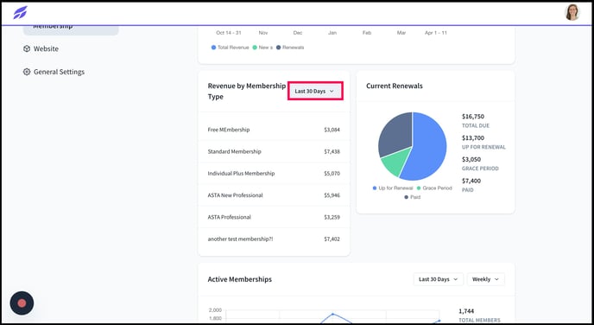
Task: Click the General Settings gear icon
Action: click(27, 72)
